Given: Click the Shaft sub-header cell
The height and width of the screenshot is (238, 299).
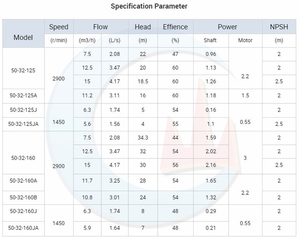Looking at the screenshot, I should point(210,40).
